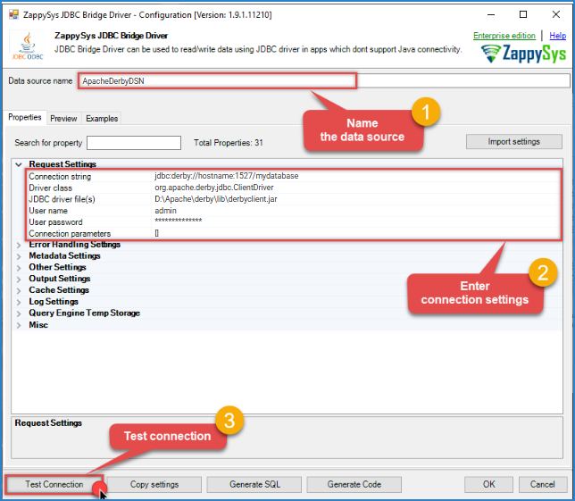The height and width of the screenshot is (501, 575).
Task: Expand Cache Settings group
Action: click(x=19, y=291)
